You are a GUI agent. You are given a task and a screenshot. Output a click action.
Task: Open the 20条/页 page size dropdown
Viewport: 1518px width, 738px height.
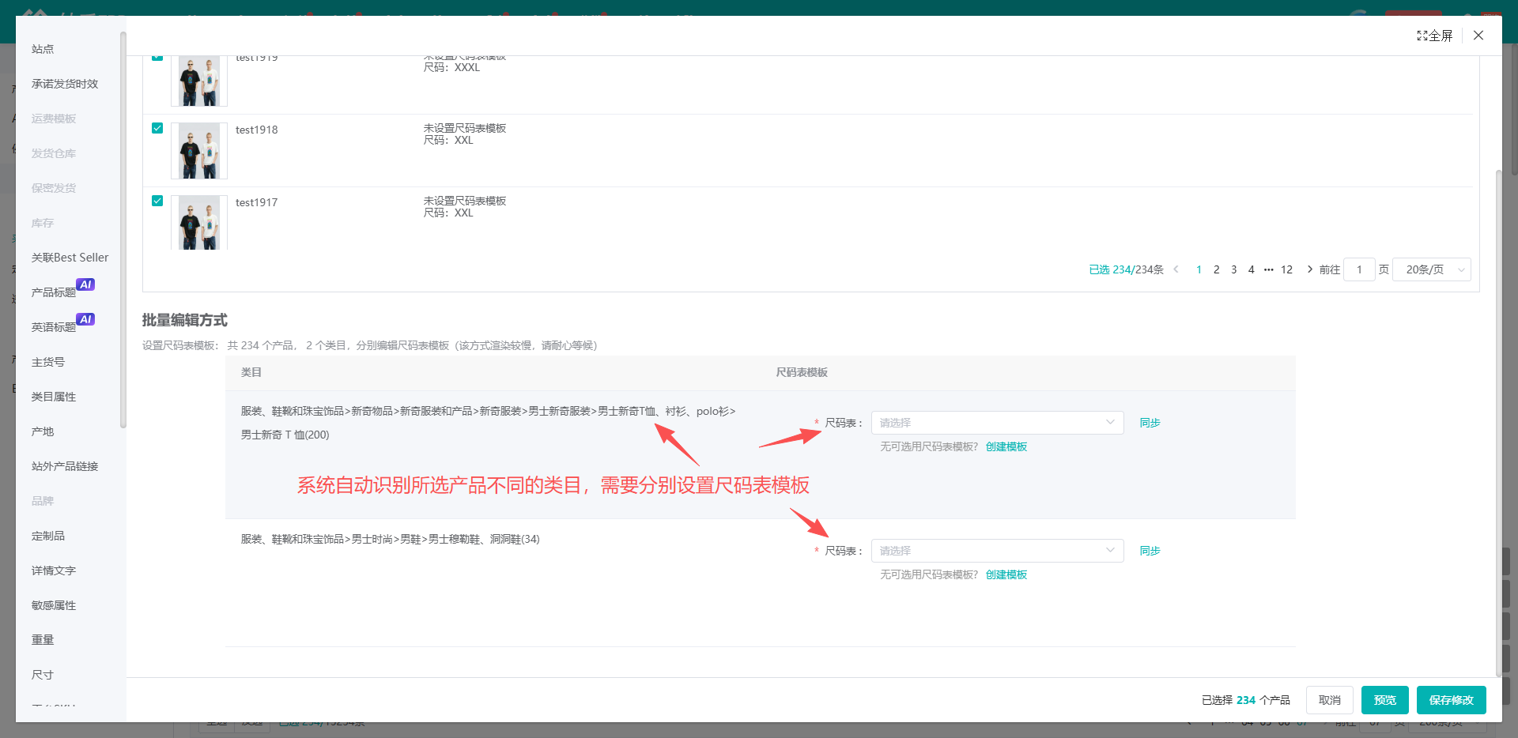1431,269
